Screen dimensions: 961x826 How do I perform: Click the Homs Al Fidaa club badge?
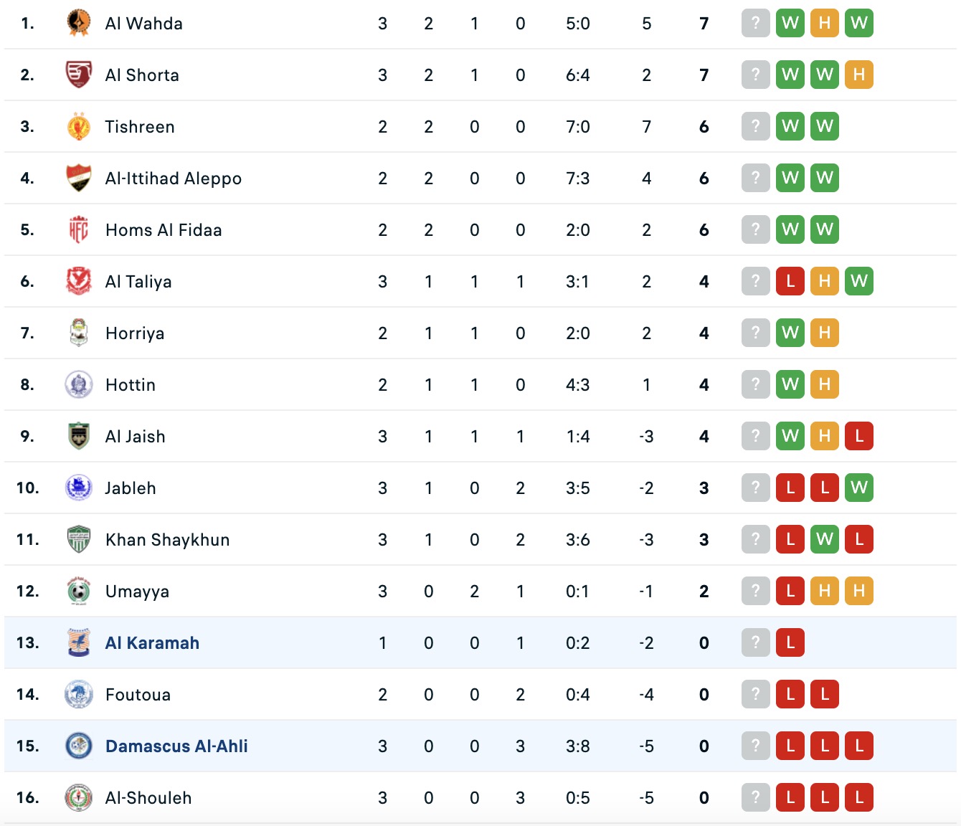pyautogui.click(x=79, y=229)
